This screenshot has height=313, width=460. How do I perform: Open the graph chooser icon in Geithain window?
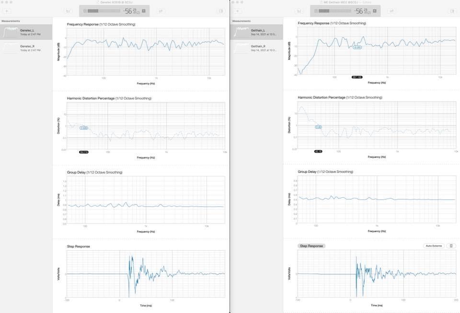click(299, 11)
